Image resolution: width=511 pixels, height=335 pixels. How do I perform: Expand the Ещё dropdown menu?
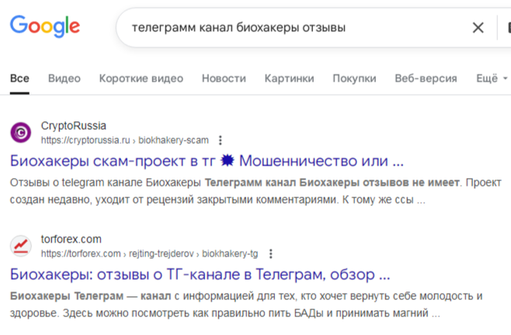[x=492, y=79]
